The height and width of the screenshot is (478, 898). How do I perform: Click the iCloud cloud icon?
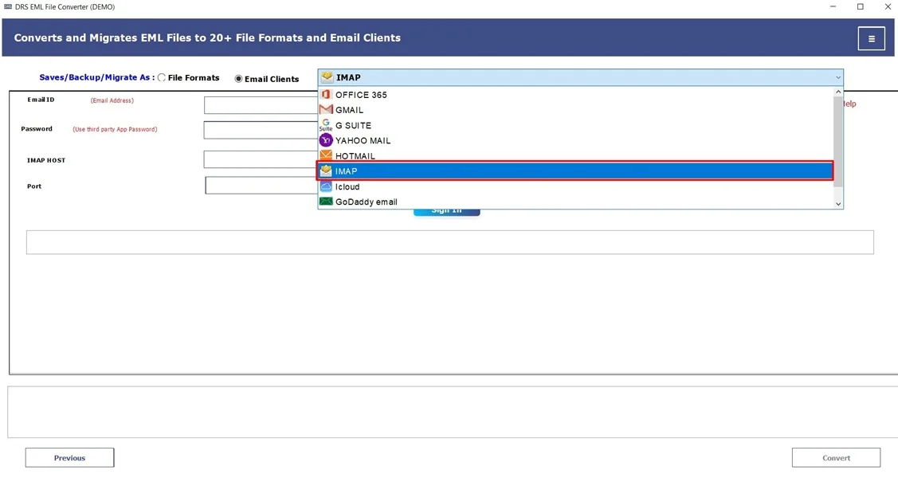click(x=326, y=186)
